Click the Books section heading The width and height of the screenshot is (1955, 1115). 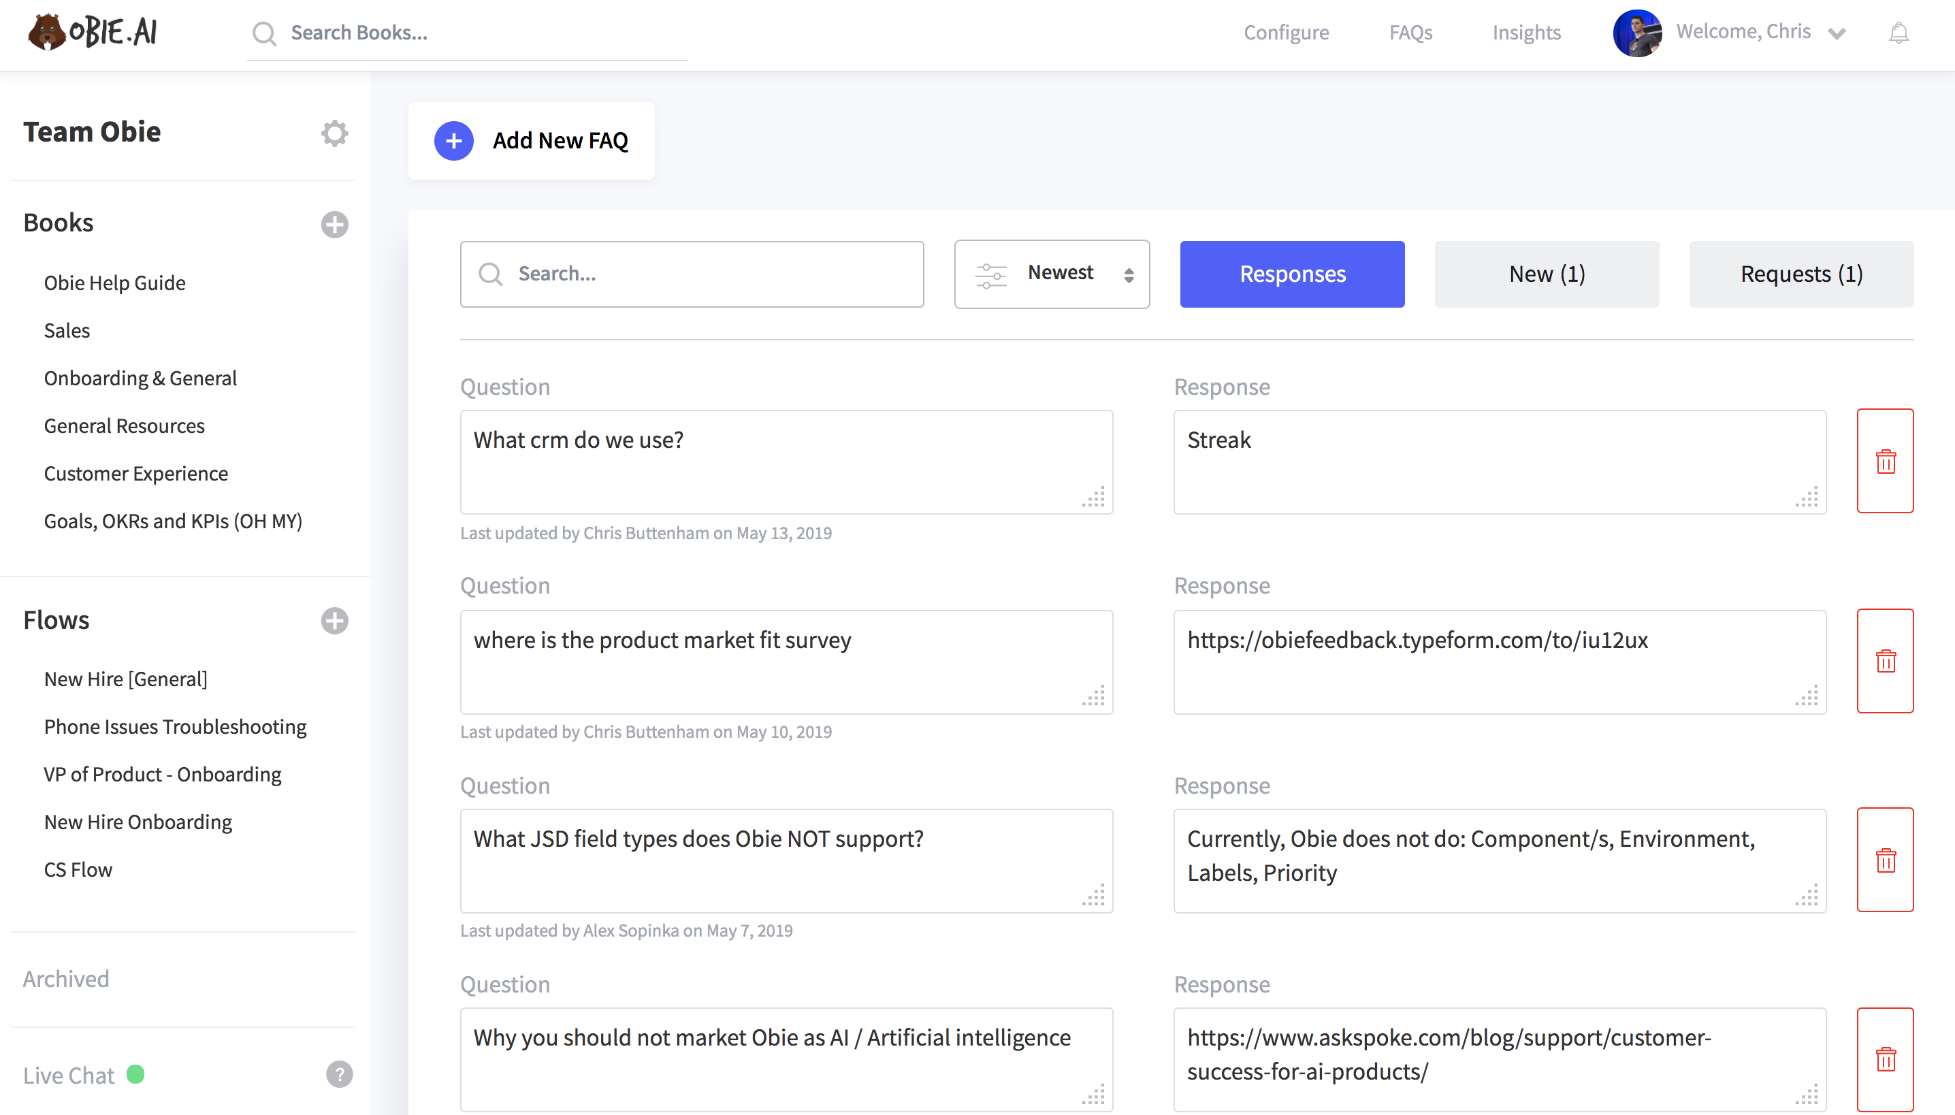tap(58, 222)
